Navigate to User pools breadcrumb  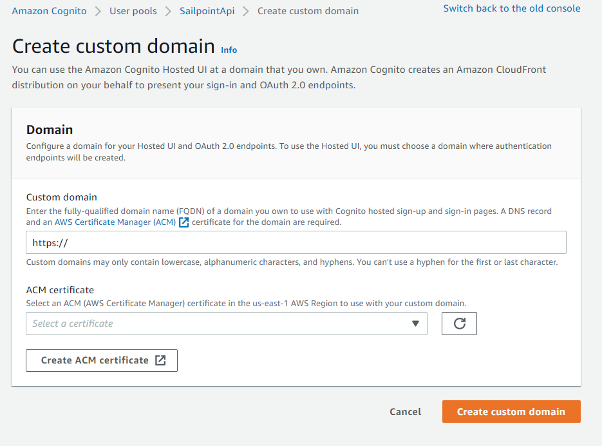(133, 11)
